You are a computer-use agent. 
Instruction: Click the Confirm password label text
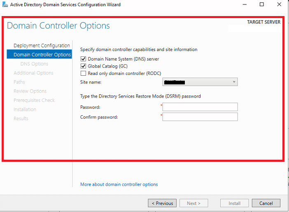click(99, 117)
